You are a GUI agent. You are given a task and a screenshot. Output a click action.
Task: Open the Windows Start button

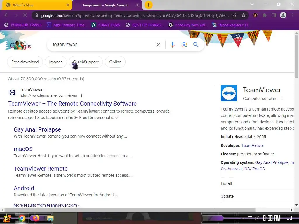7,218
